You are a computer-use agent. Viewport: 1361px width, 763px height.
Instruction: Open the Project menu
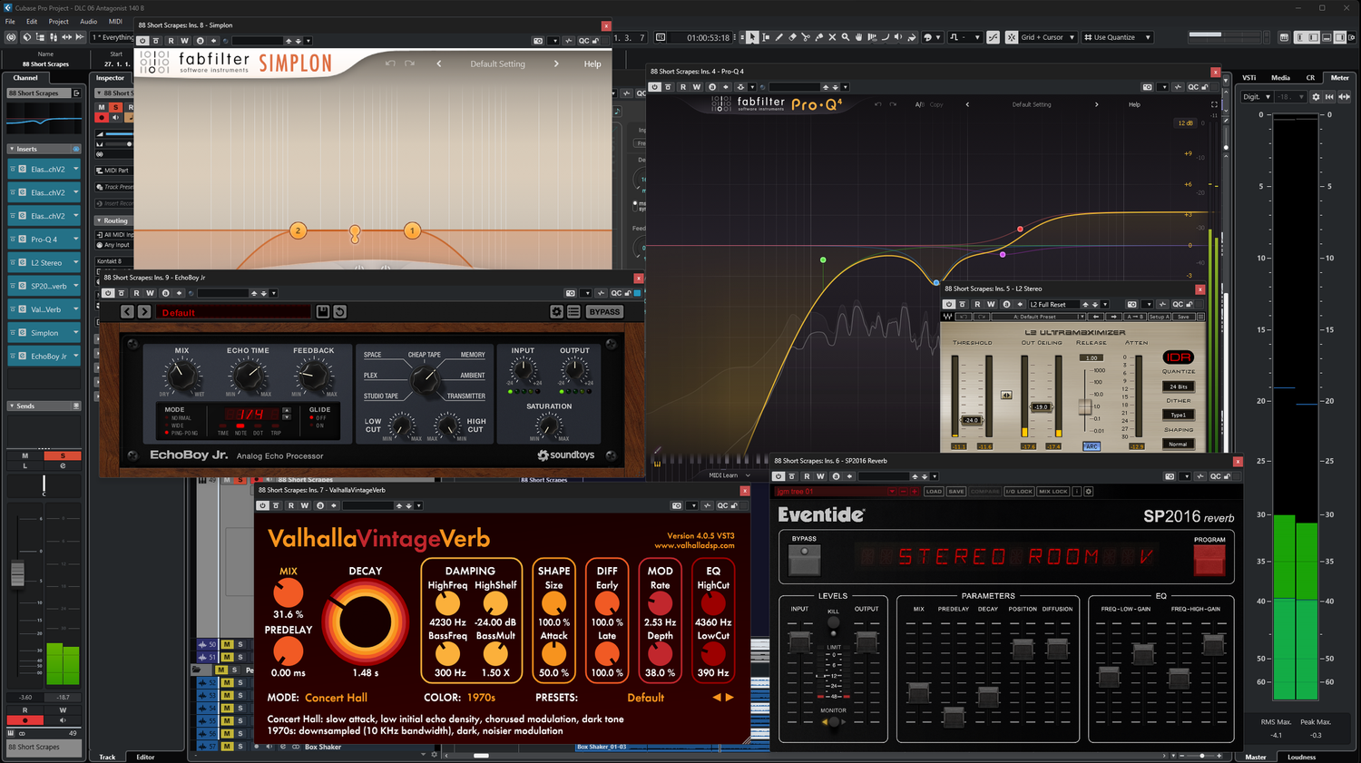(58, 21)
